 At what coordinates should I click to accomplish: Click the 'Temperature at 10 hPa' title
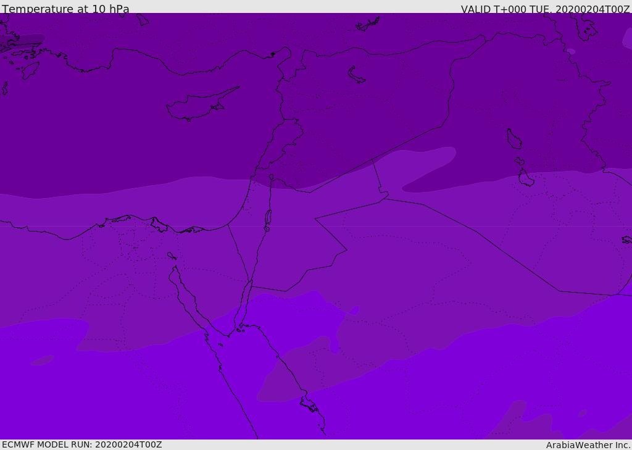(65, 9)
